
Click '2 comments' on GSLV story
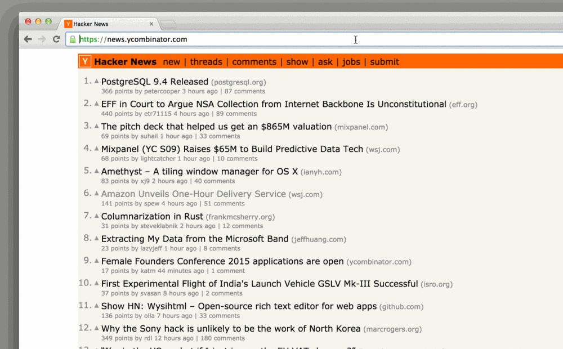coord(224,293)
